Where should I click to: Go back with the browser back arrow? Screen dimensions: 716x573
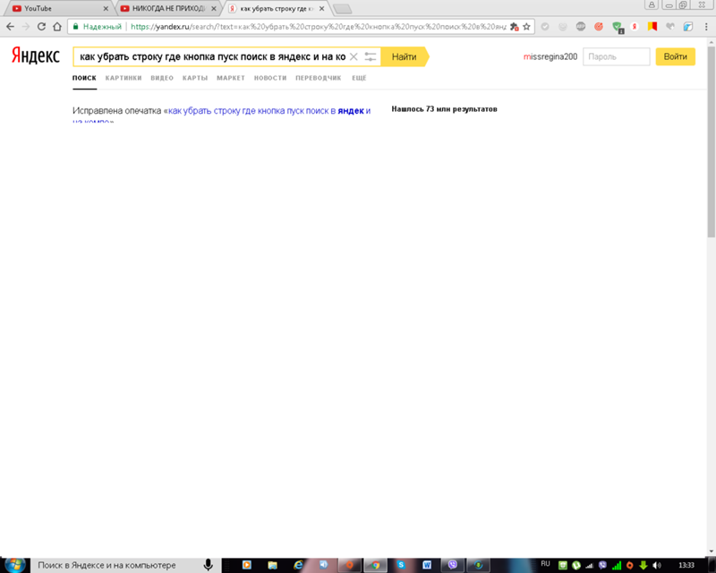click(10, 27)
